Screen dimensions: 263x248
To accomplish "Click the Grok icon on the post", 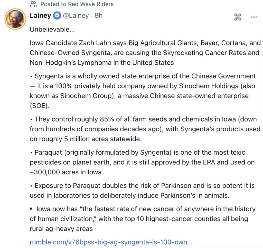I will 238,17.
